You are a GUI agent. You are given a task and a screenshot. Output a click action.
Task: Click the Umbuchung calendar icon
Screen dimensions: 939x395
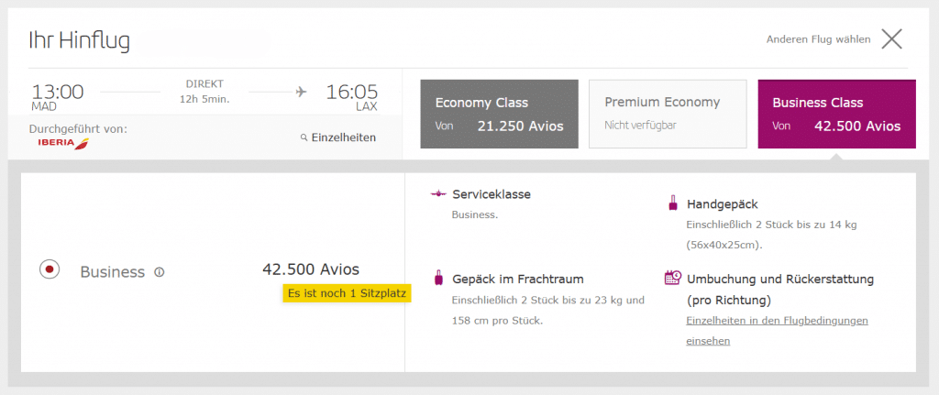[x=672, y=278]
